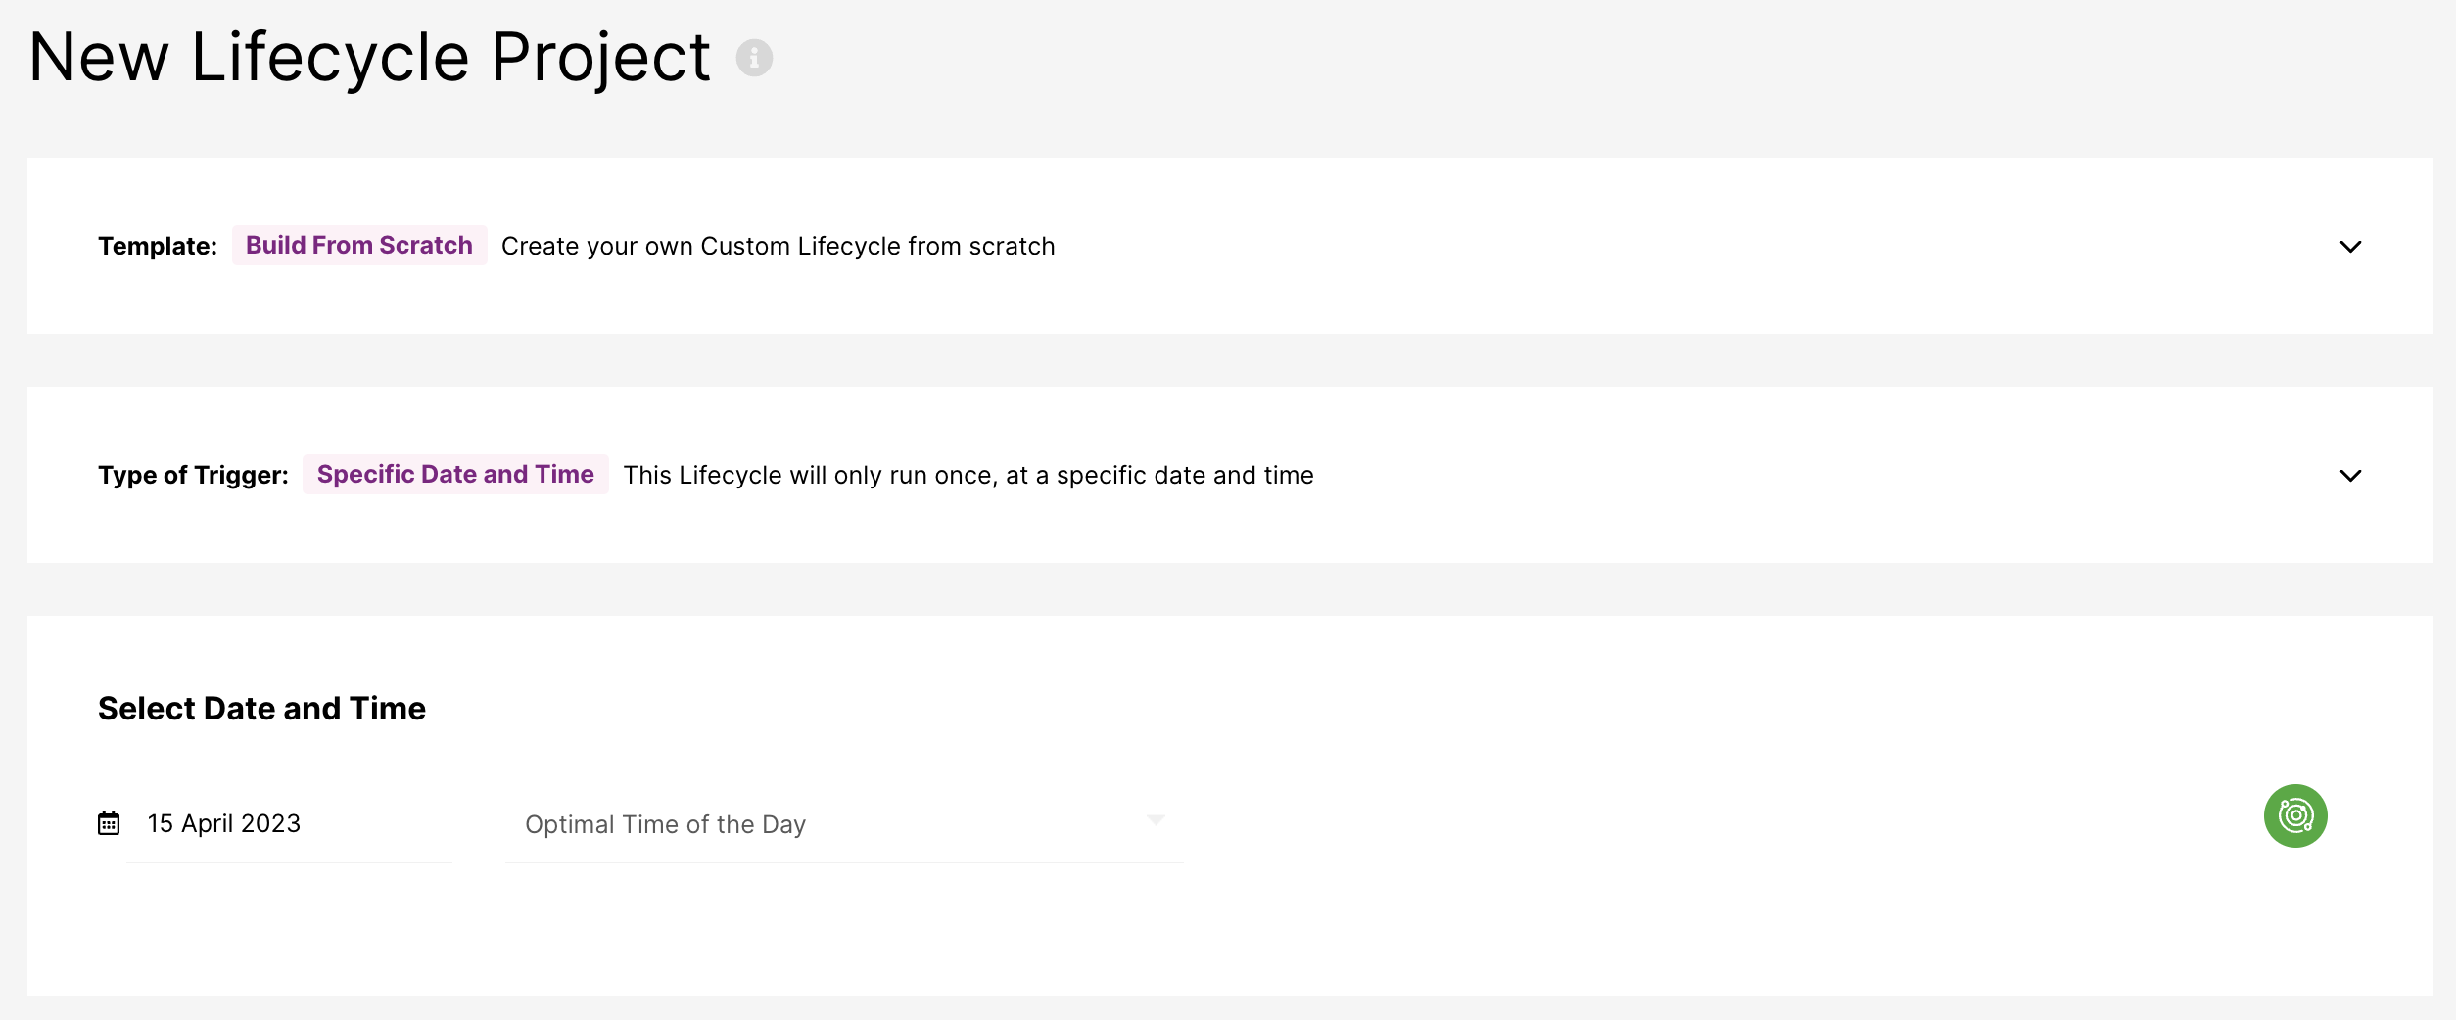Open the calendar icon date picker
This screenshot has width=2456, height=1020.
point(109,823)
